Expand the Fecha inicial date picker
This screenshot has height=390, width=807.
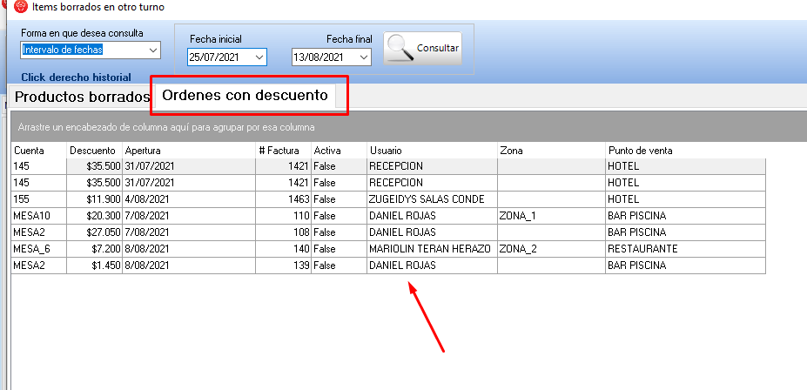click(259, 57)
